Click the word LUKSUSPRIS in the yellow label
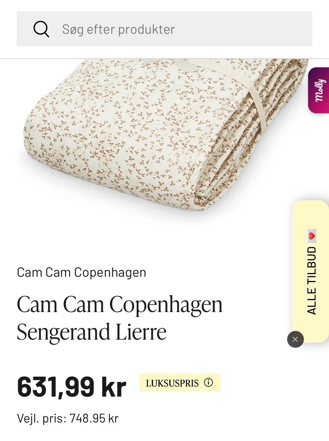The height and width of the screenshot is (441, 329). 172,383
